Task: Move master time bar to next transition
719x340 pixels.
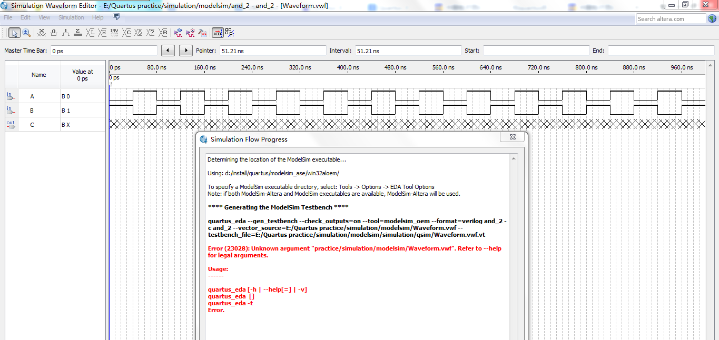Action: 186,51
